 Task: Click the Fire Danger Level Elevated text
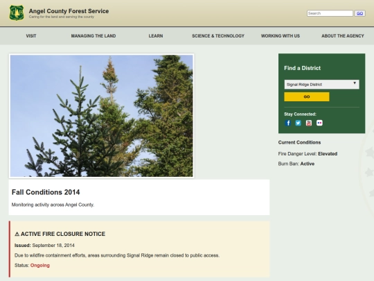(308, 153)
